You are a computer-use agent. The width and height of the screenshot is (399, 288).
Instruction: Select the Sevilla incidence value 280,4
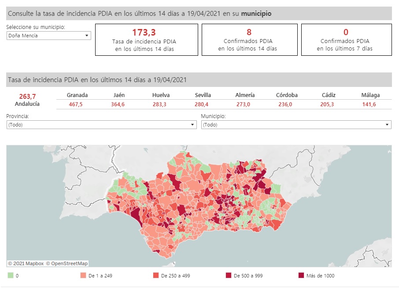(203, 104)
